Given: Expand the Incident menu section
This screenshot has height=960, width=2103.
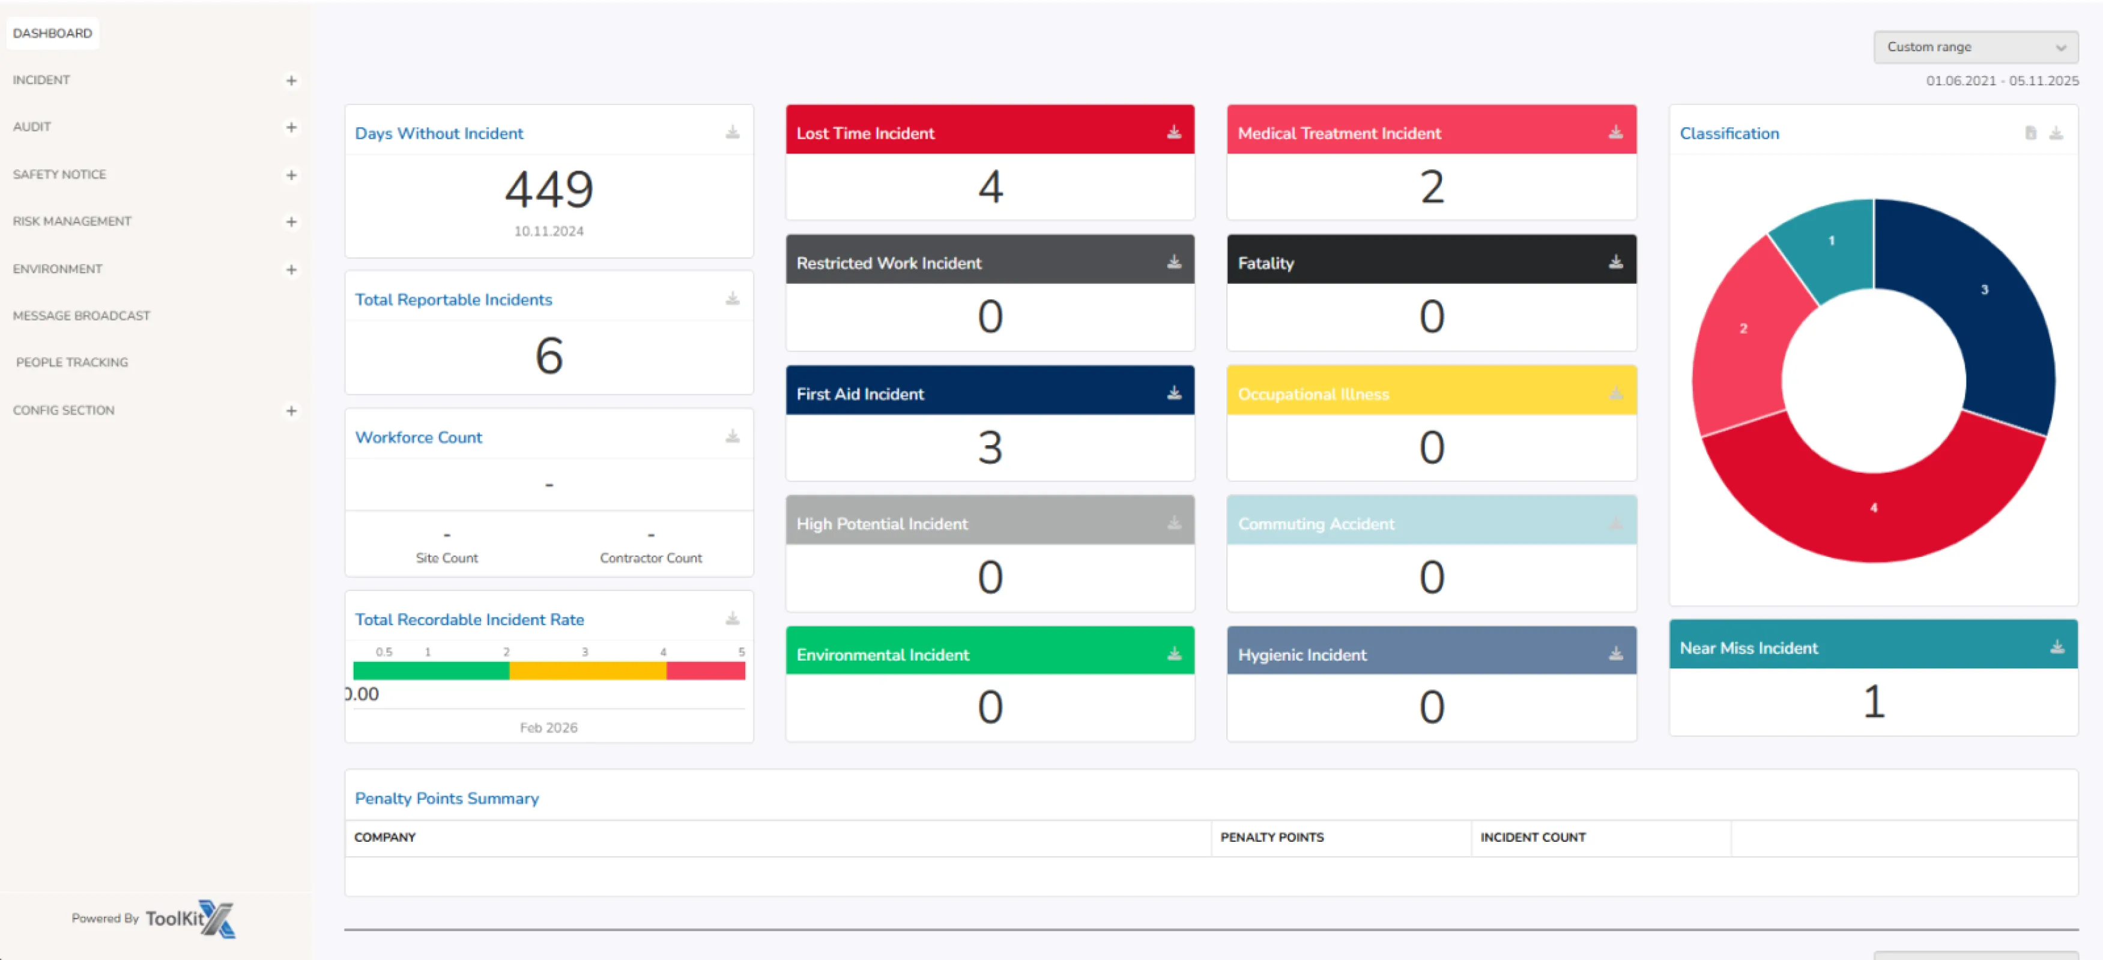Looking at the screenshot, I should click(291, 80).
